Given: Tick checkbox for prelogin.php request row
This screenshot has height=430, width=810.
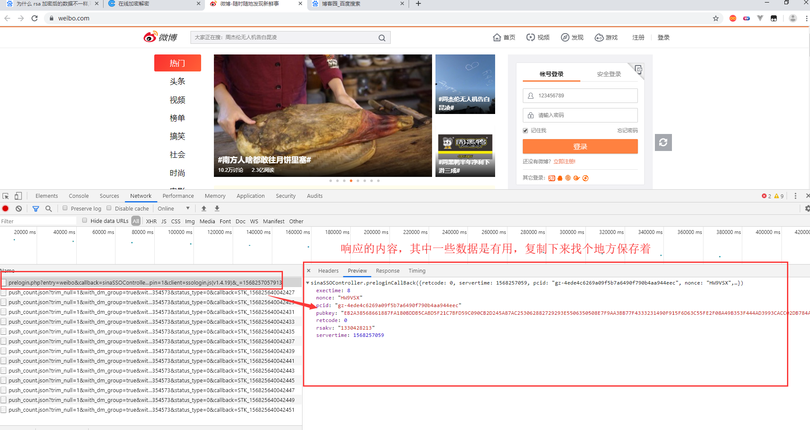Looking at the screenshot, I should 4,282.
